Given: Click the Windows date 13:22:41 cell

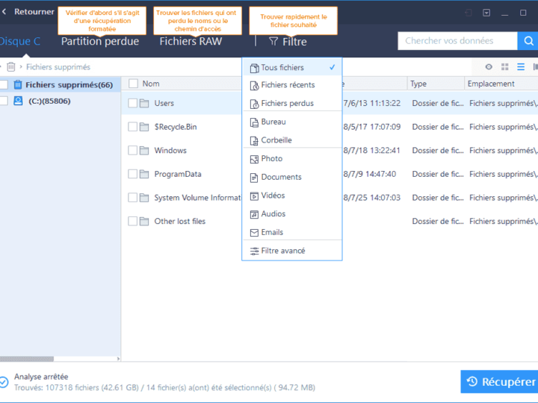Looking at the screenshot, I should (x=372, y=151).
